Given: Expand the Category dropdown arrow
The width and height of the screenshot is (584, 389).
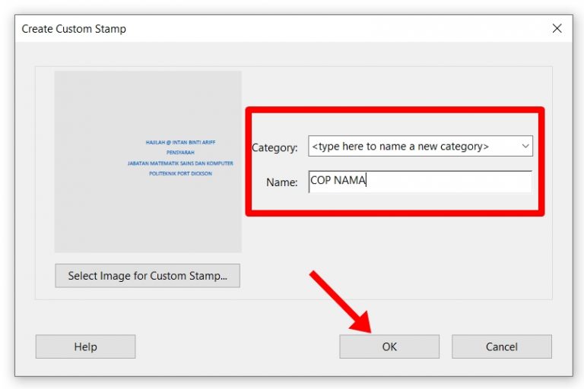Looking at the screenshot, I should [524, 146].
